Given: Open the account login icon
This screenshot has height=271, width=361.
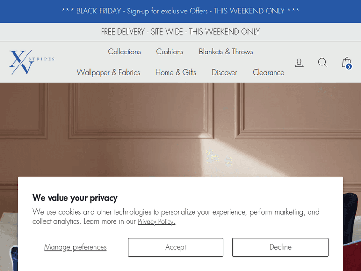Looking at the screenshot, I should click(x=299, y=63).
